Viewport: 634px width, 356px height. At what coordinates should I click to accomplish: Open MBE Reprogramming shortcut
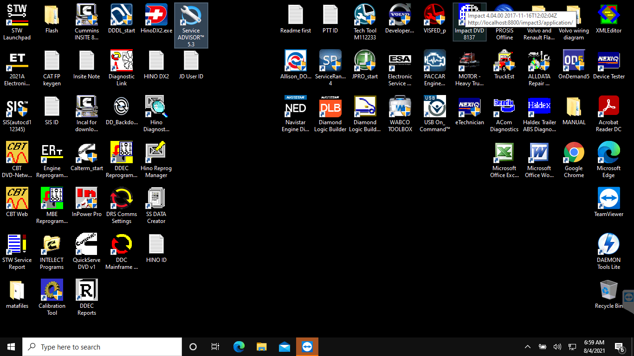click(52, 205)
